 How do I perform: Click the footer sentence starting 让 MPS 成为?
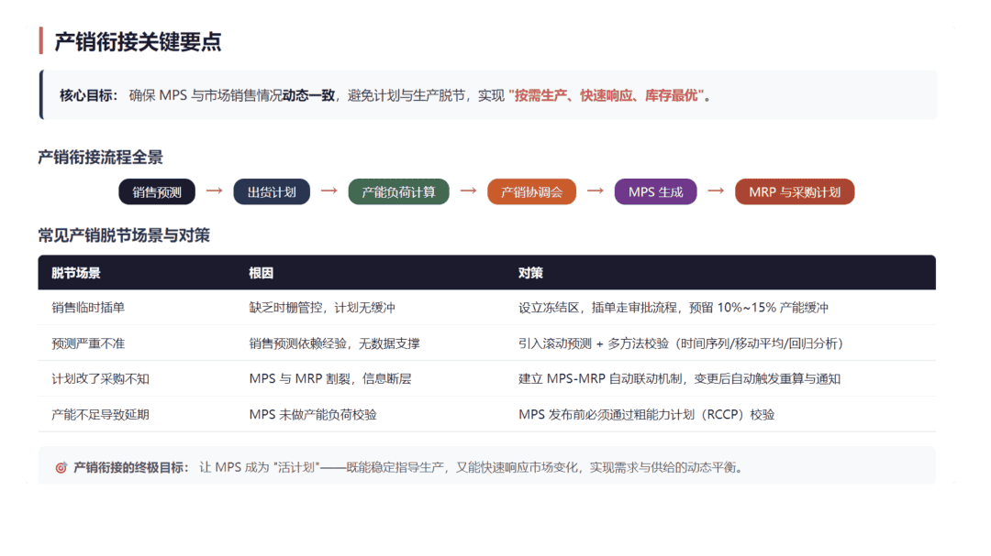click(473, 468)
